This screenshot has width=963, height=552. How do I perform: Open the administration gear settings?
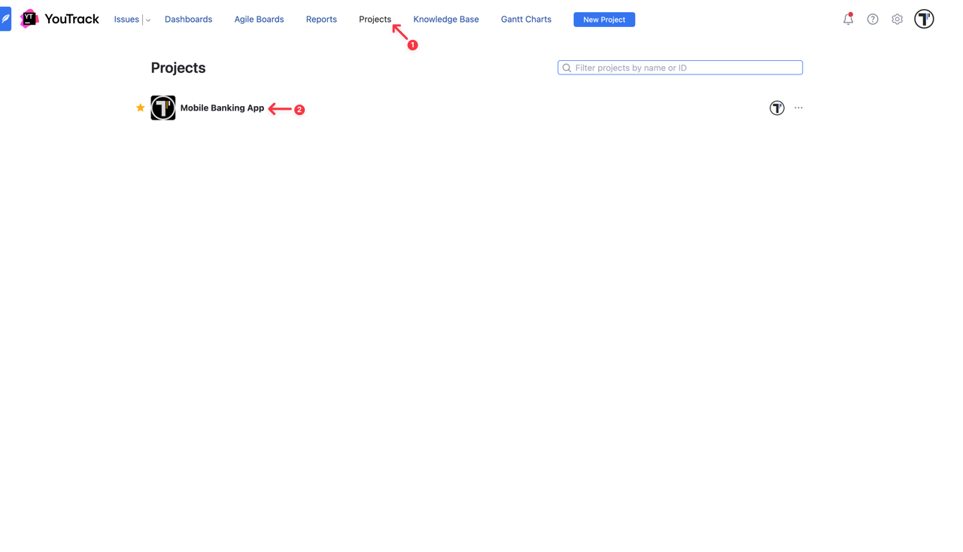click(x=897, y=20)
